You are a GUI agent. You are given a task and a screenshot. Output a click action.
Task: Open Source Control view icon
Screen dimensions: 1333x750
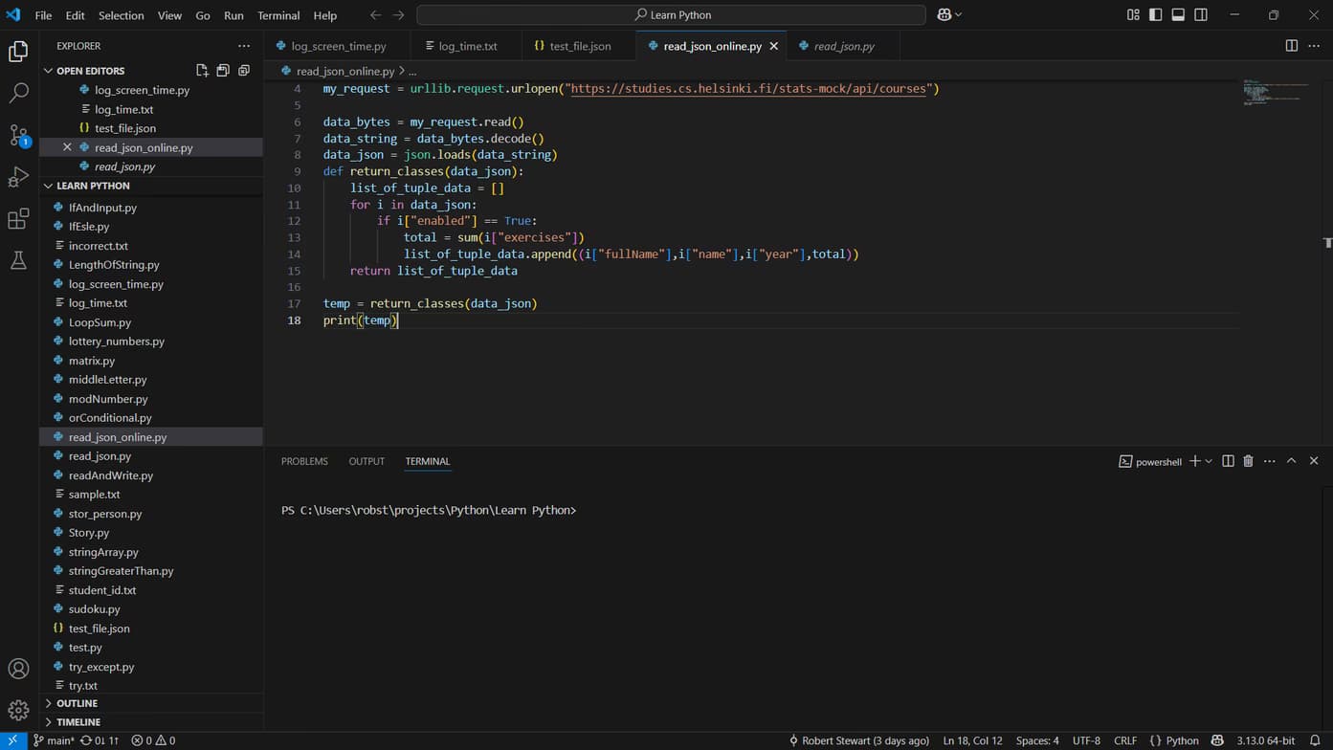[x=18, y=135]
